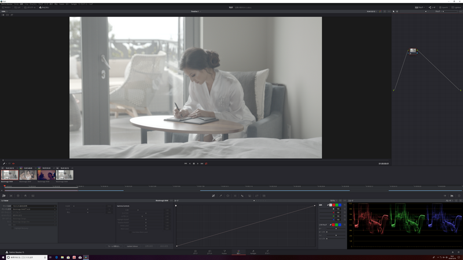Screen dimensions: 463x260
Task: Switch to the Media page
Action: [195, 252]
